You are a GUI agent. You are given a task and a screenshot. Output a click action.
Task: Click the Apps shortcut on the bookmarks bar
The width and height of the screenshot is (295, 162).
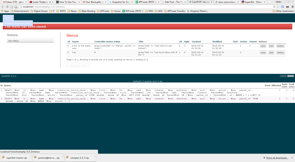point(5,11)
